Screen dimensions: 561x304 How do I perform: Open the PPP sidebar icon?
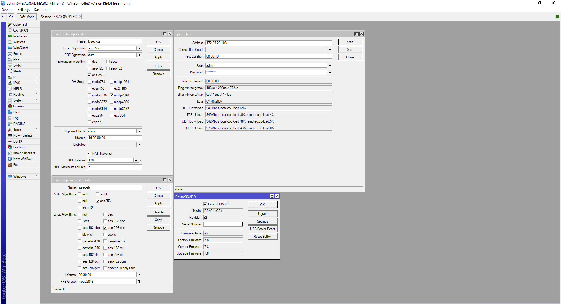[x=10, y=60]
